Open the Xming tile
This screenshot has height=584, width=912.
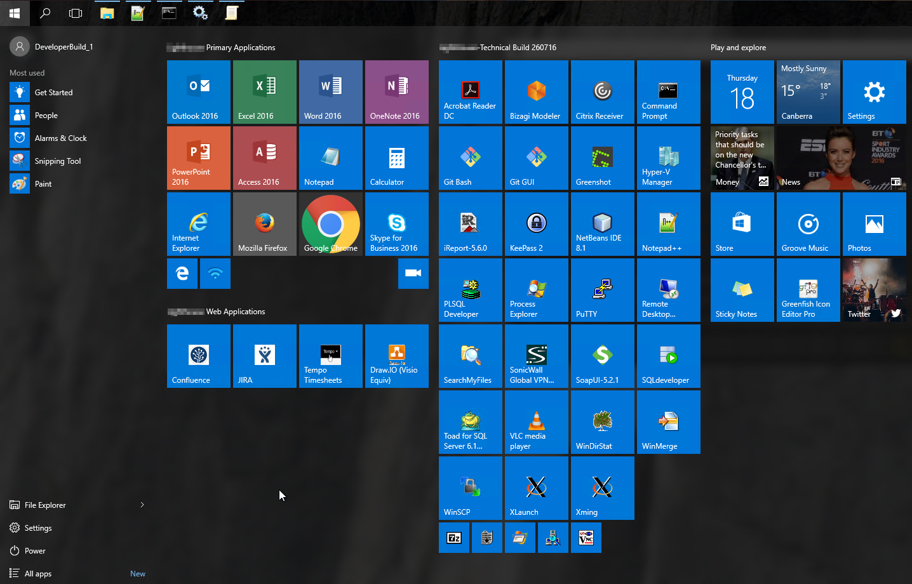603,488
